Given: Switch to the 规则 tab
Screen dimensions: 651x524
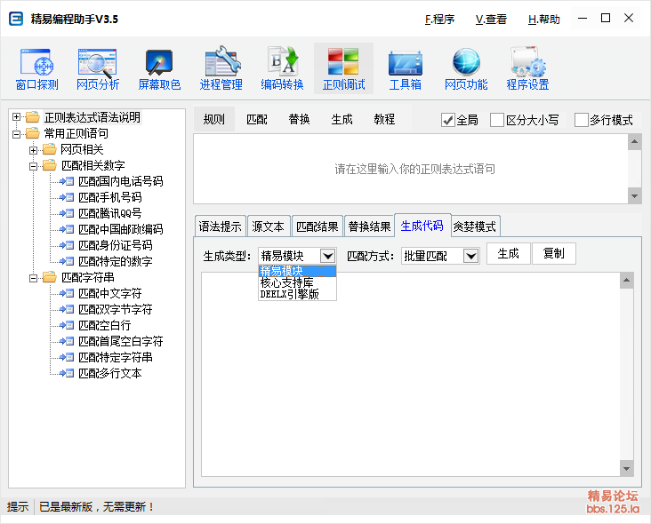Looking at the screenshot, I should coord(213,119).
